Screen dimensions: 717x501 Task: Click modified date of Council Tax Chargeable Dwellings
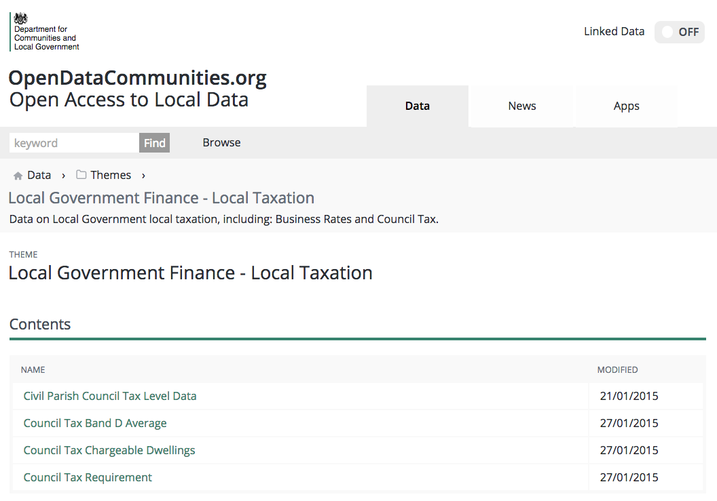pos(629,450)
